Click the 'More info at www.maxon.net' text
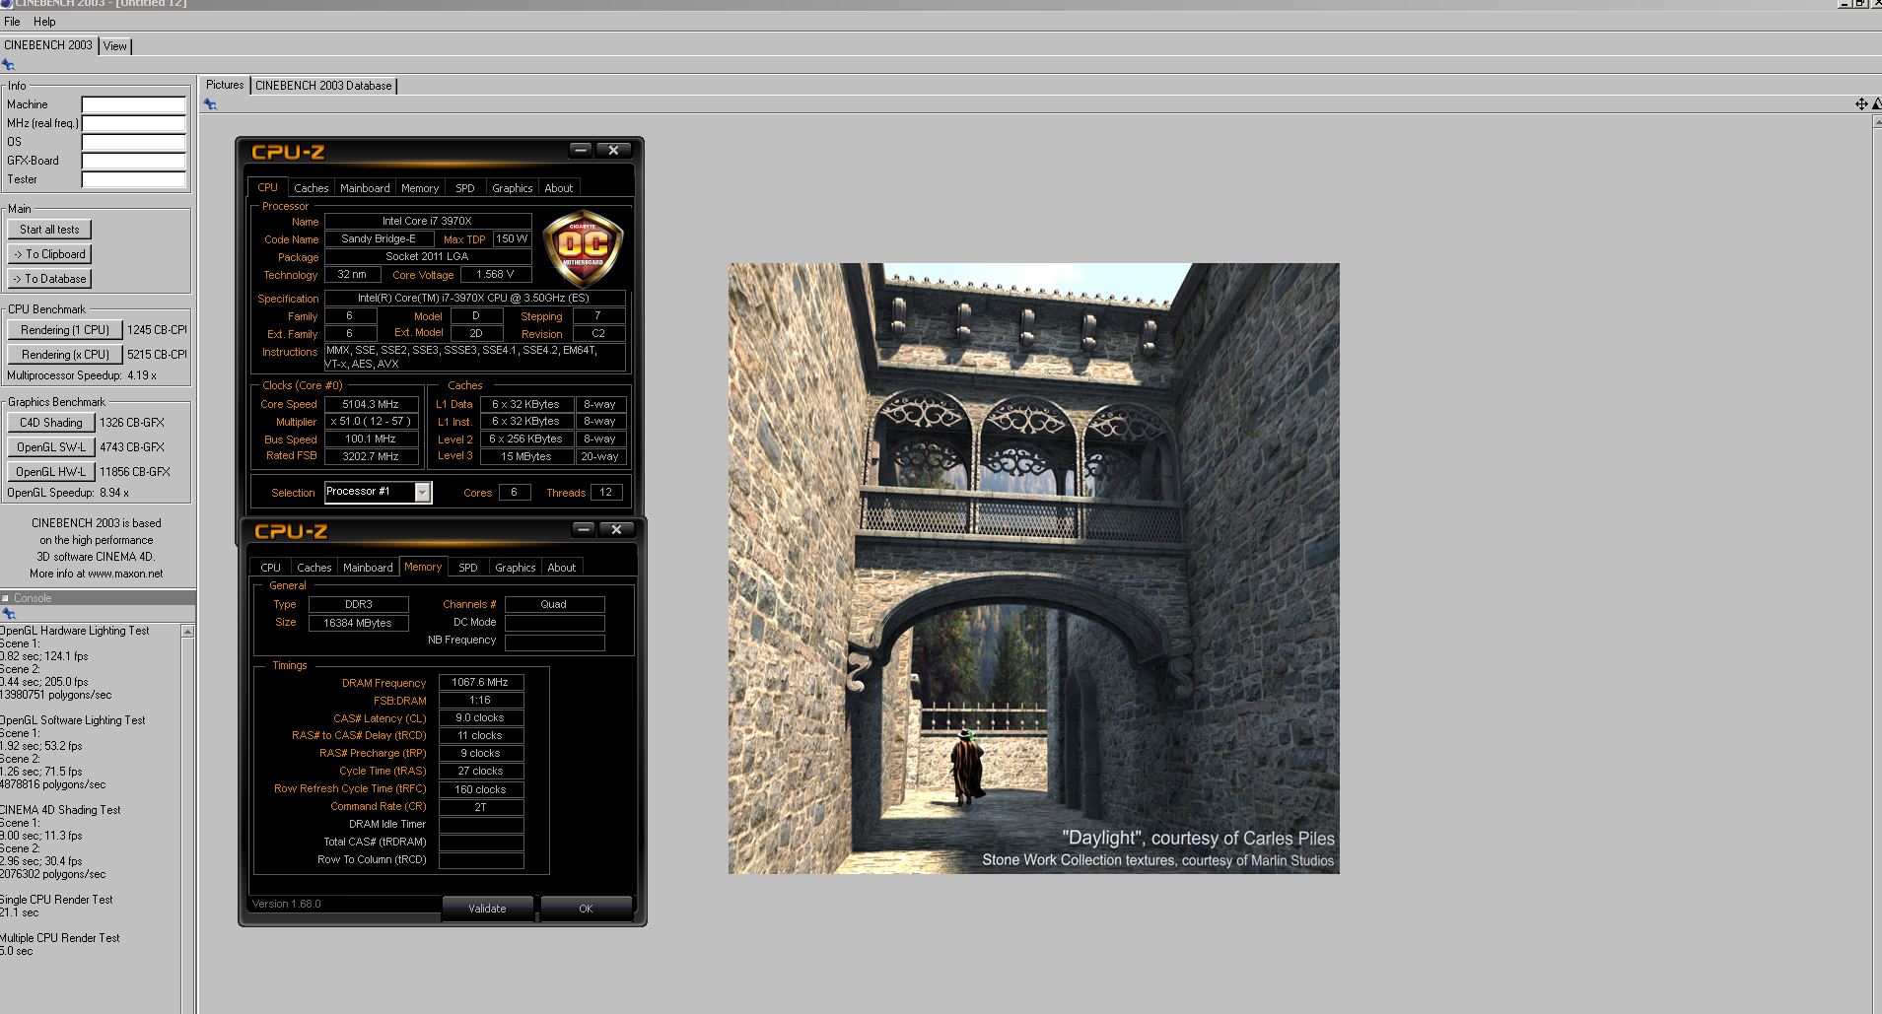The image size is (1882, 1014). coord(97,574)
